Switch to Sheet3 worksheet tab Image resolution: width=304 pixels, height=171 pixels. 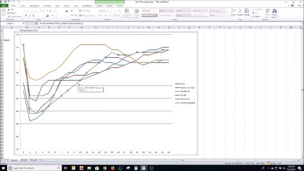[x=33, y=161]
